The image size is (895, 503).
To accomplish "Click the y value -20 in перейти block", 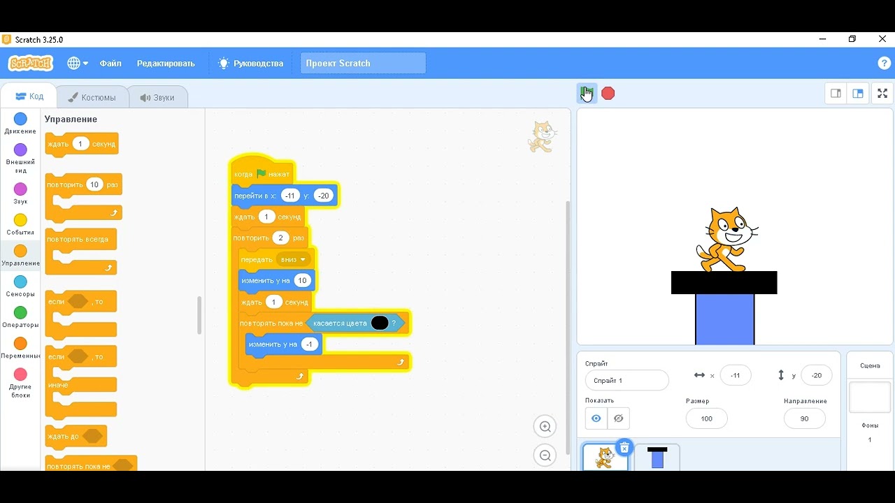I will [323, 196].
